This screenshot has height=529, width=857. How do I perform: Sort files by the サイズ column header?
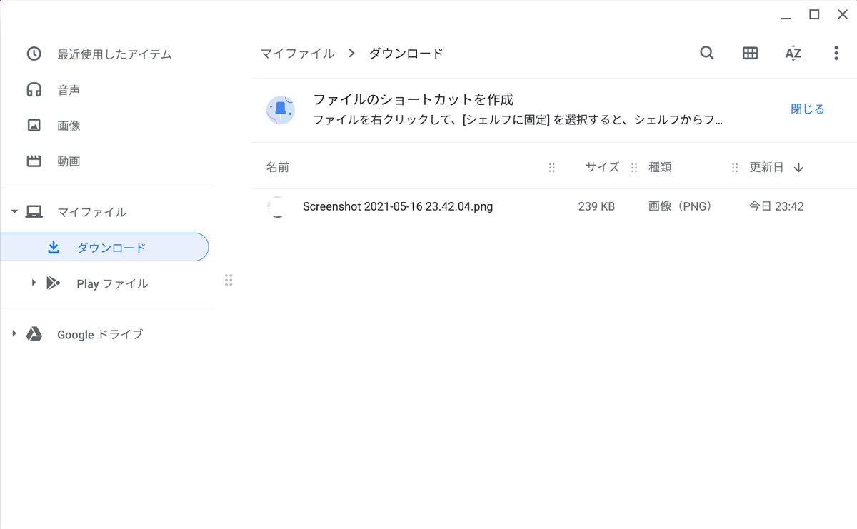click(x=601, y=167)
